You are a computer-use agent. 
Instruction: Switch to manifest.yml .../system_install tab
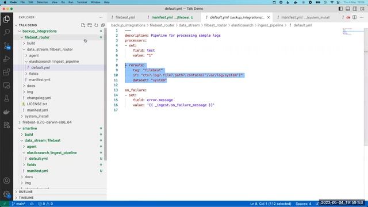point(305,17)
